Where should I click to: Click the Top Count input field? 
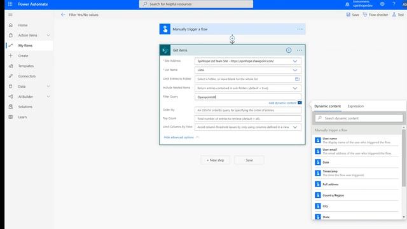(248, 119)
